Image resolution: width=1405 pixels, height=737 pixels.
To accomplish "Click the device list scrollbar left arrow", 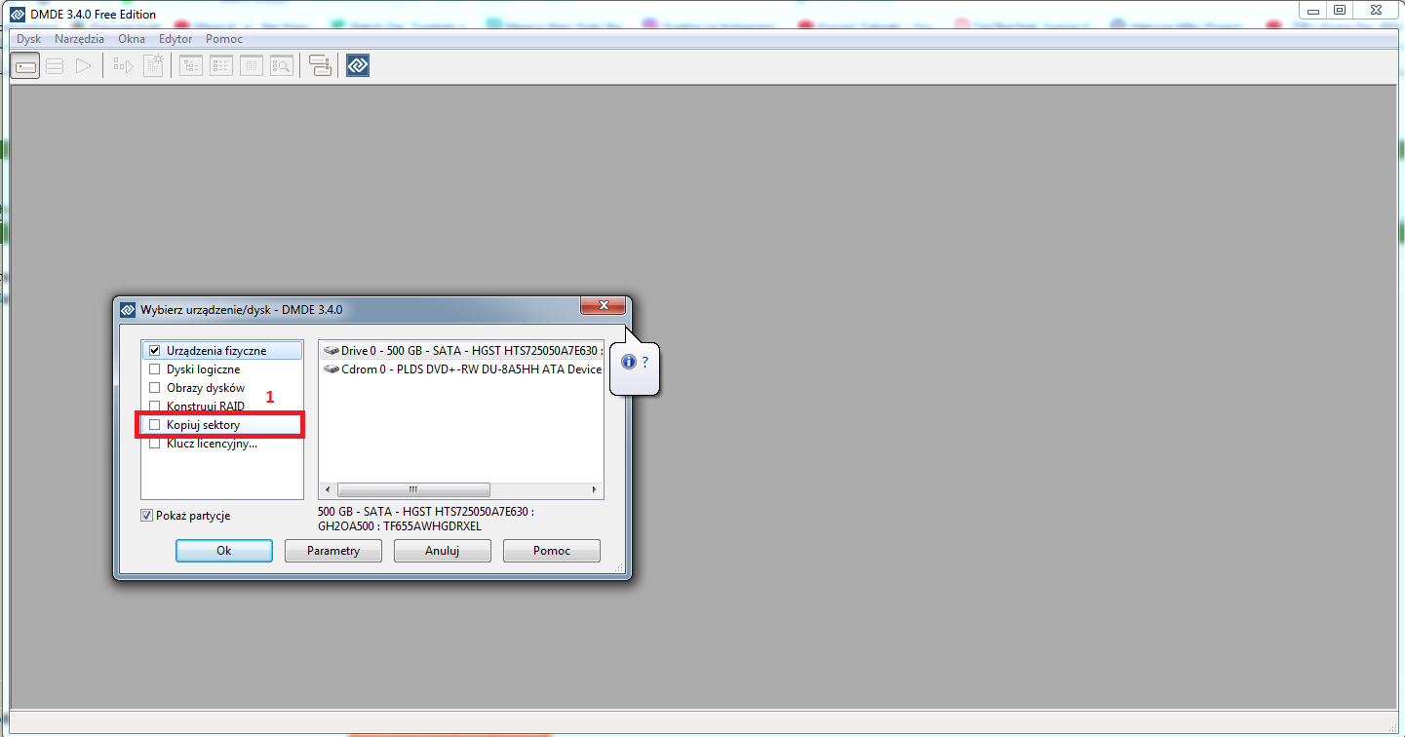I will 328,489.
